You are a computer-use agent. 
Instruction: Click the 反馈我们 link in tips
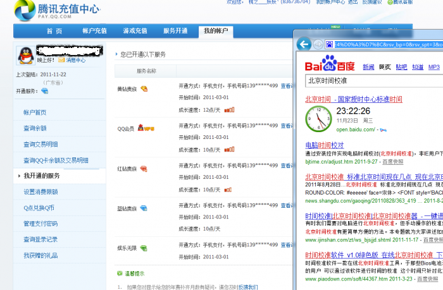248,287
